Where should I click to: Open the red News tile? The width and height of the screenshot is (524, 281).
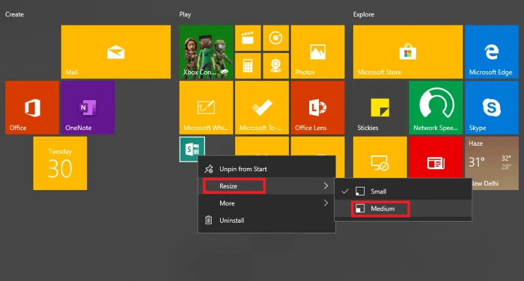click(x=436, y=157)
